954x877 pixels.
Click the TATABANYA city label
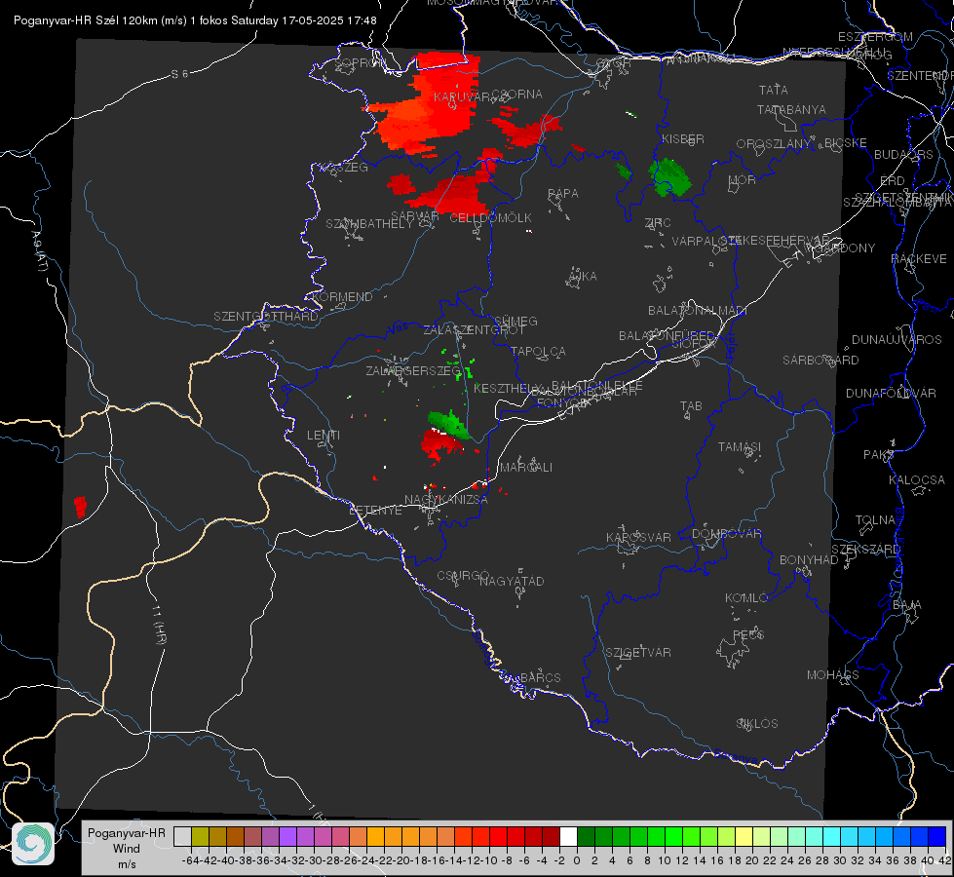791,109
